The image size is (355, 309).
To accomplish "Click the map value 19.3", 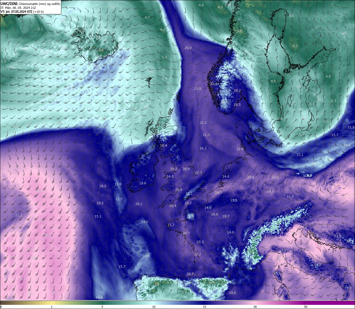I will pyautogui.click(x=100, y=203).
